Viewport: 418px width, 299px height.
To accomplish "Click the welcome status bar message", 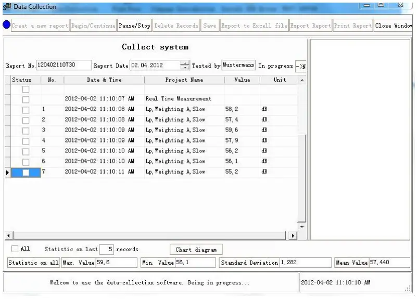I will [149, 282].
